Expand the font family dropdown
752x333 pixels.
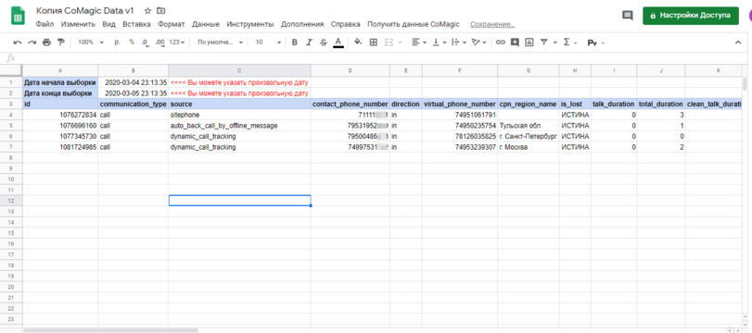point(220,43)
